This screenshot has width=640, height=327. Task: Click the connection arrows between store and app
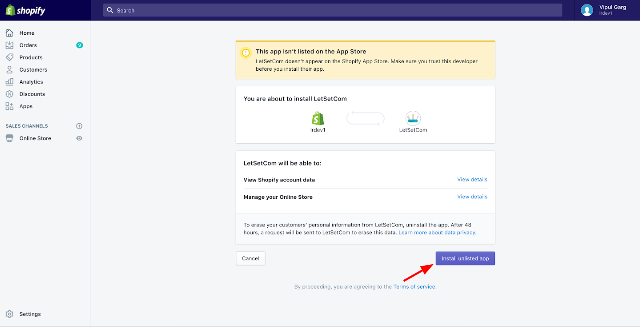point(366,118)
